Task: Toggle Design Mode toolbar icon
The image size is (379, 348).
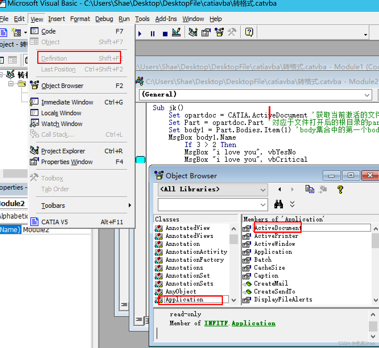Action: (x=176, y=32)
